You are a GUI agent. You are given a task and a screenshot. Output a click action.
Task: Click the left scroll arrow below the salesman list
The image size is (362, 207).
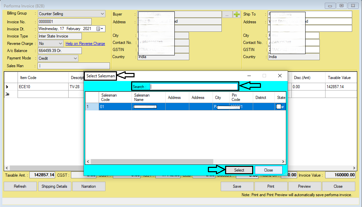[x=88, y=161]
